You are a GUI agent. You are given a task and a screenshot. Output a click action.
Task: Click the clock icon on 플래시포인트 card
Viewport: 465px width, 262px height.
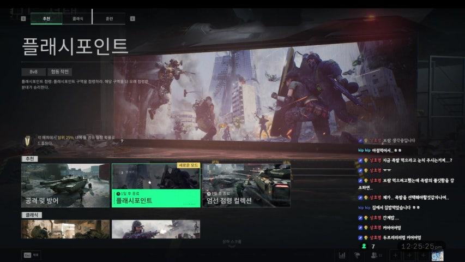[x=118, y=194]
